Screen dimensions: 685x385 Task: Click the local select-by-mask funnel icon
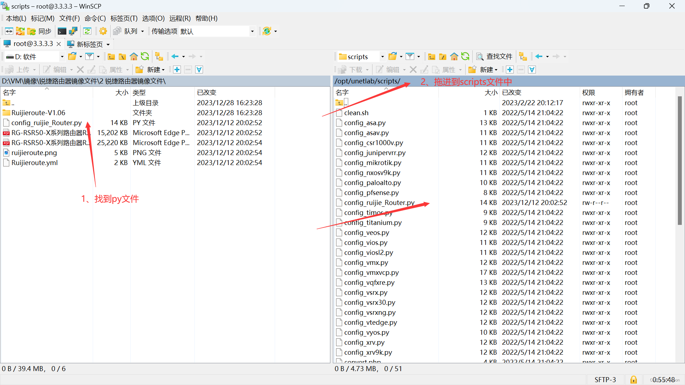(x=199, y=70)
